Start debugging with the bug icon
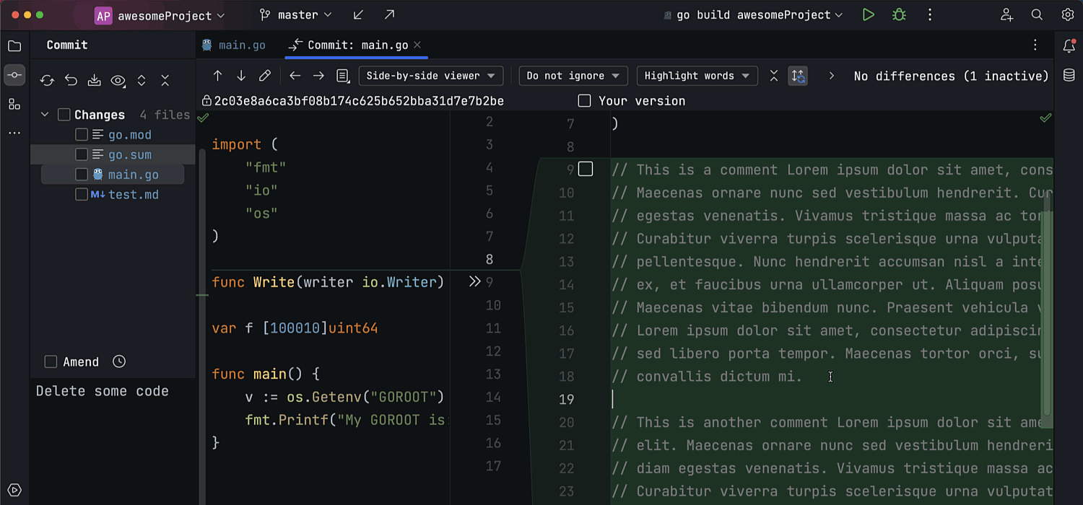Screen dimensions: 1083x505 tap(899, 15)
